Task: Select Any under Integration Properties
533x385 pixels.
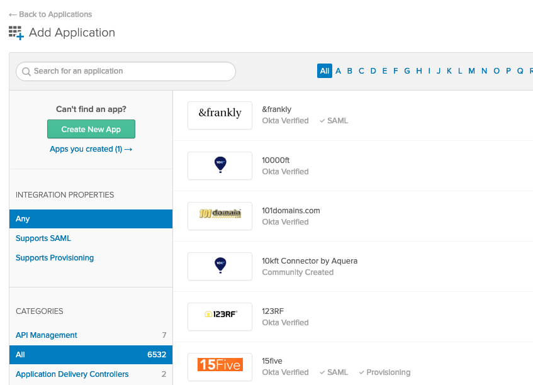Action: tap(23, 218)
